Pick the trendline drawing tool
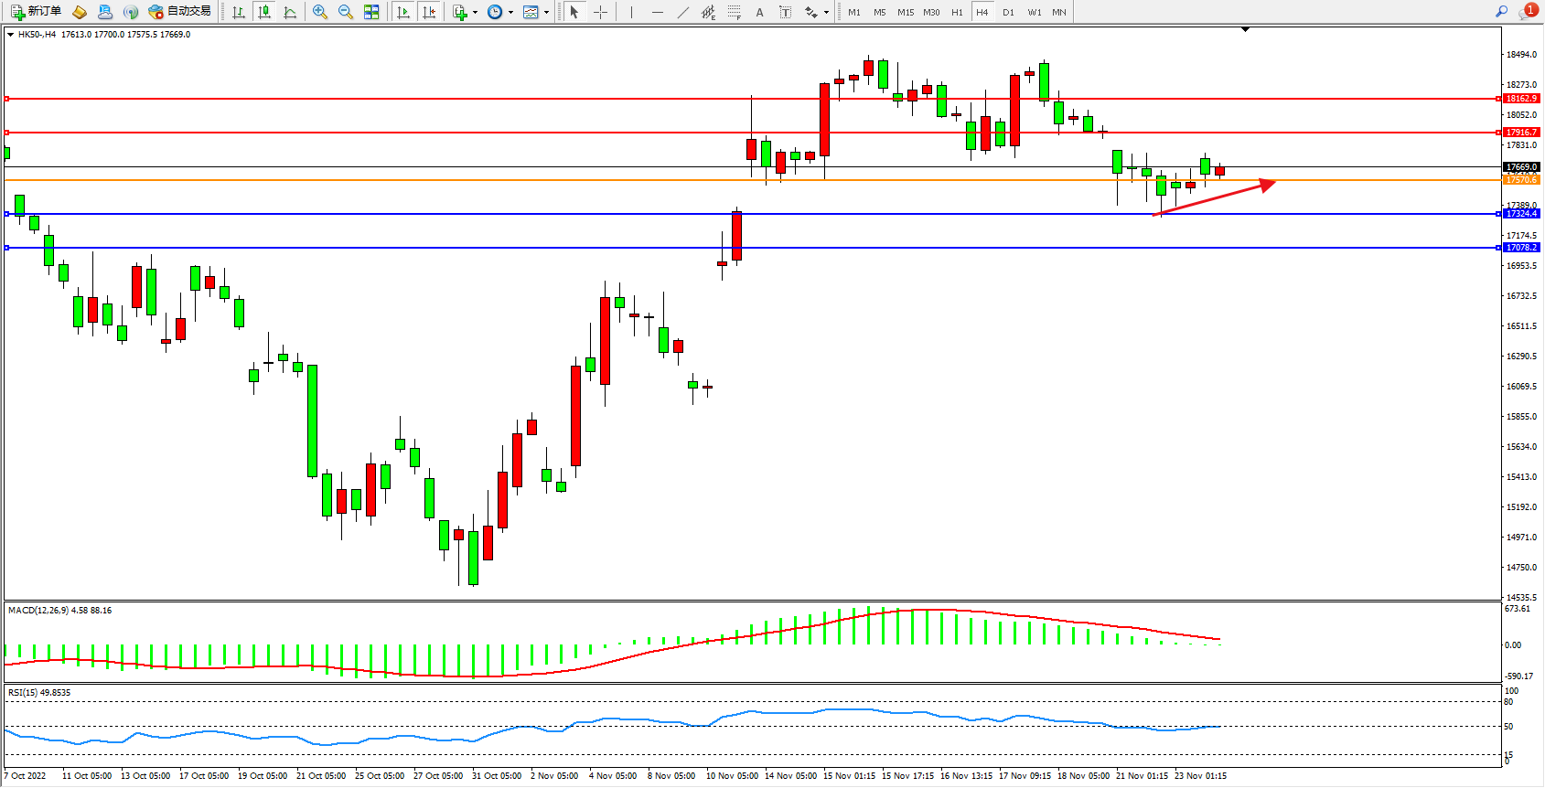1545x788 pixels. point(683,12)
